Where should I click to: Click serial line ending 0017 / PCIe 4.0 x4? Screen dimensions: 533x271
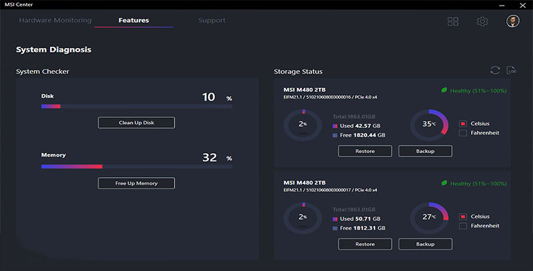tap(330, 190)
